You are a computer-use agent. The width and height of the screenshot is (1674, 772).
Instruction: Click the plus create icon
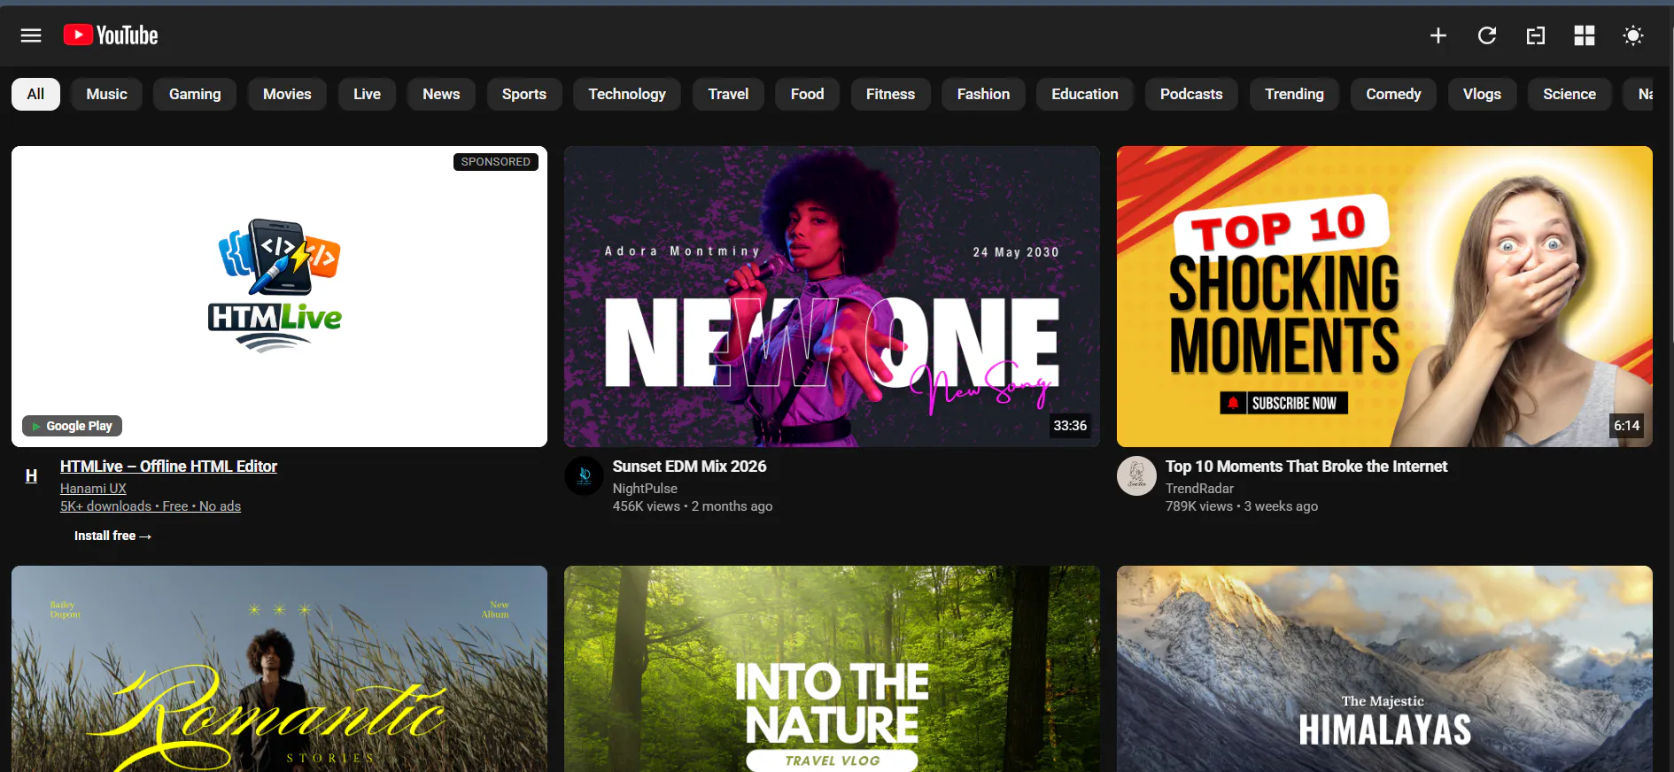pyautogui.click(x=1438, y=35)
